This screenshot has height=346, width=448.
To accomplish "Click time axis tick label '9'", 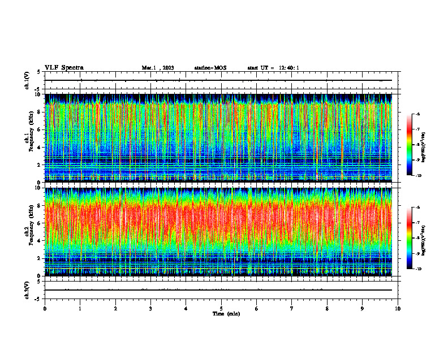I will (x=362, y=309).
